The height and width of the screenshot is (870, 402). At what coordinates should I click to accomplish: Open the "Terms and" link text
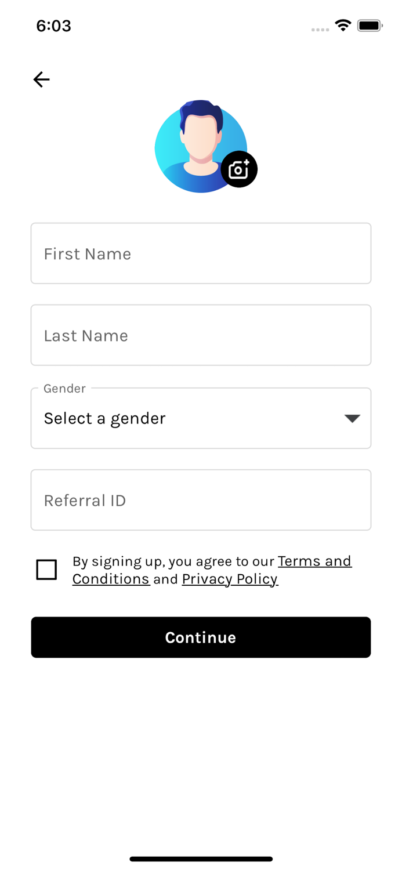click(x=314, y=561)
